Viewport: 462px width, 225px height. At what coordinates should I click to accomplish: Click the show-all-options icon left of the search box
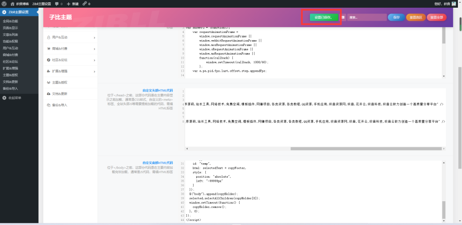click(x=343, y=18)
